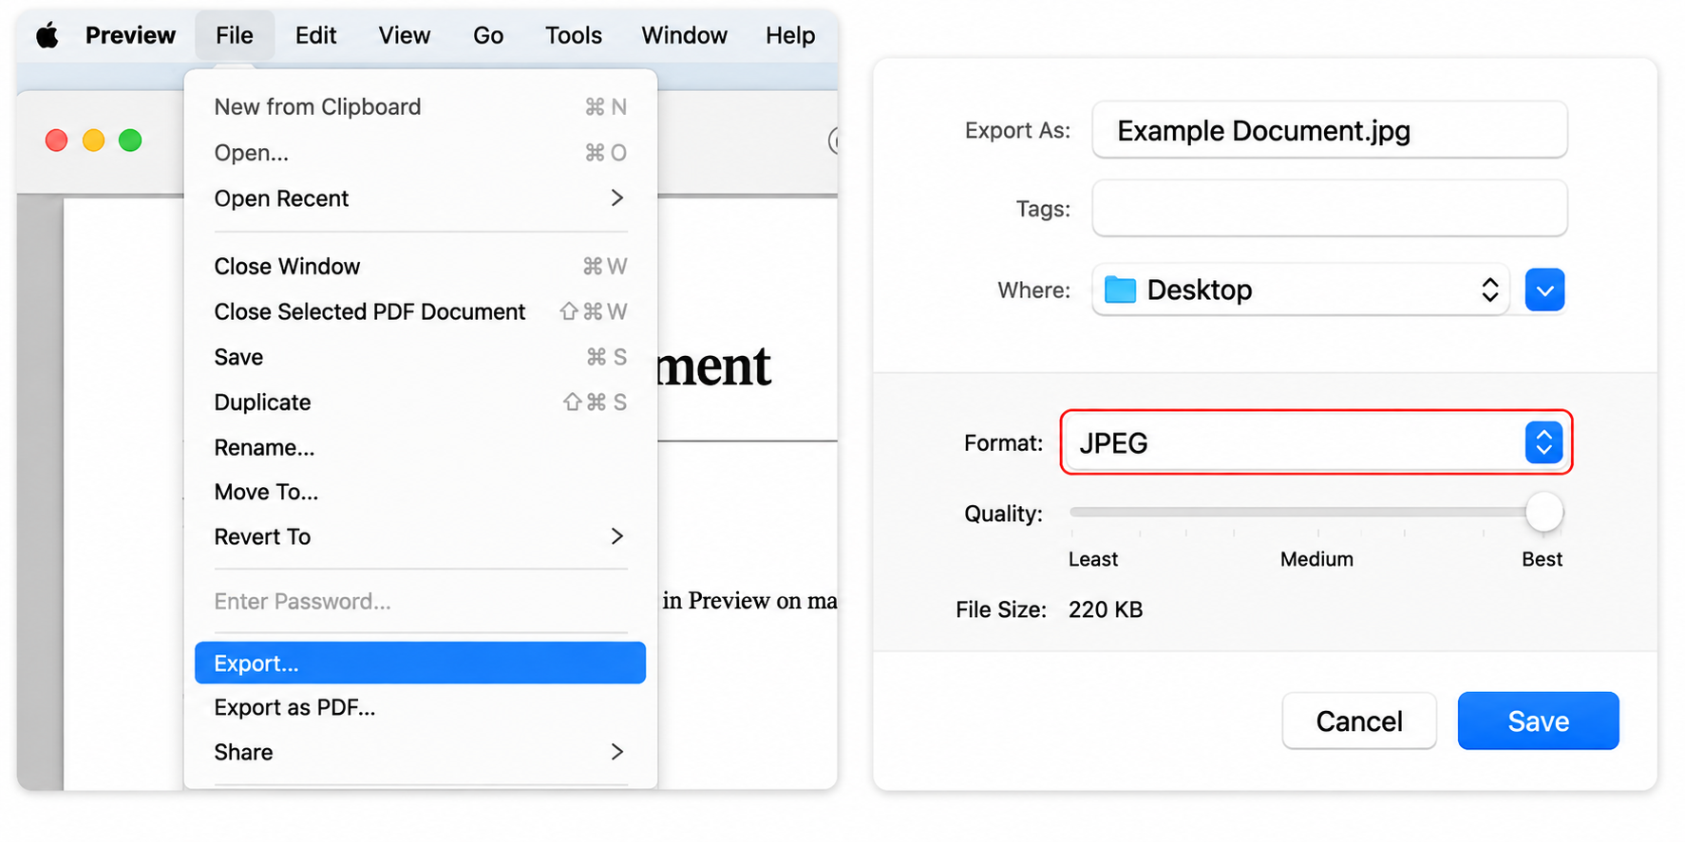Choose Close Window from File menu
The height and width of the screenshot is (842, 1685).
click(x=420, y=267)
